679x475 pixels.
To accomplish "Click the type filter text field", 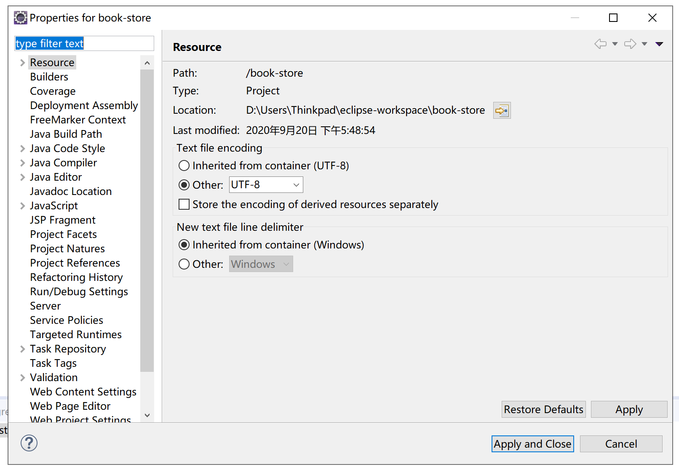I will (x=84, y=43).
